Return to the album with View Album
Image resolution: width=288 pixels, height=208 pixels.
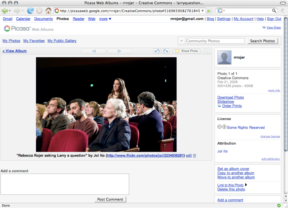click(x=14, y=51)
